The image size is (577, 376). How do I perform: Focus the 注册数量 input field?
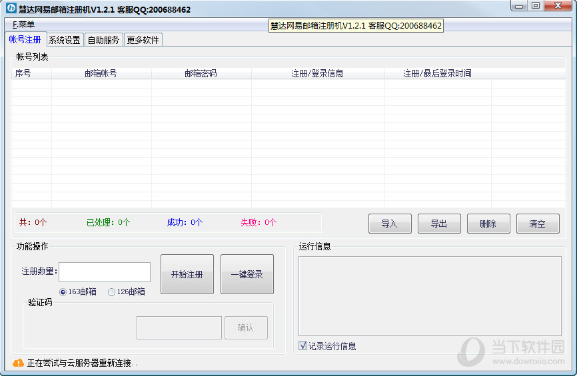(105, 272)
